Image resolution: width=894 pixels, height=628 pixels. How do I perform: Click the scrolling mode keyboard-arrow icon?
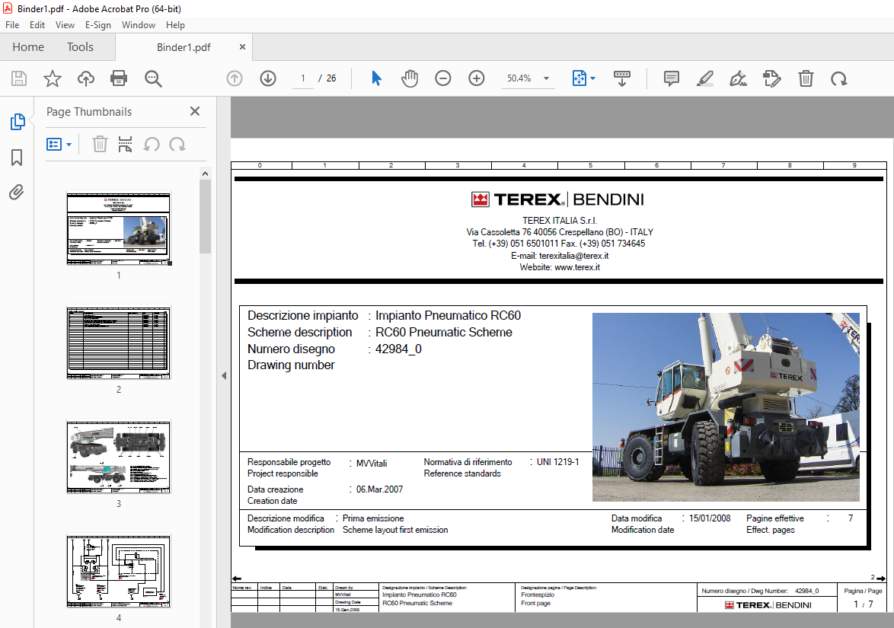622,78
